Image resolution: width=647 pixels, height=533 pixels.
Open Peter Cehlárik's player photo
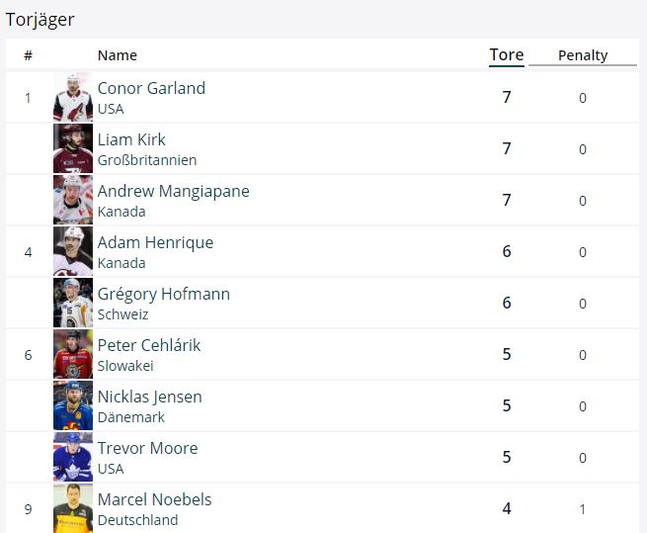coord(73,354)
